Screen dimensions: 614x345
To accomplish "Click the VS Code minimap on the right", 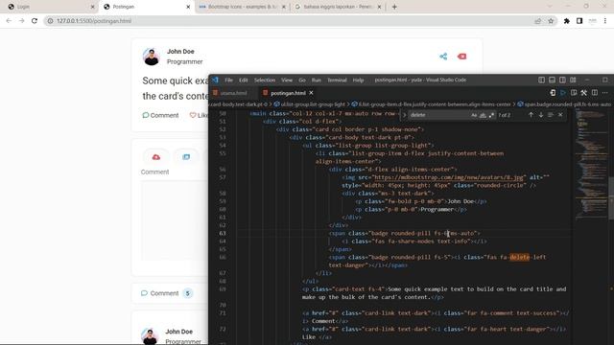I will [591, 164].
